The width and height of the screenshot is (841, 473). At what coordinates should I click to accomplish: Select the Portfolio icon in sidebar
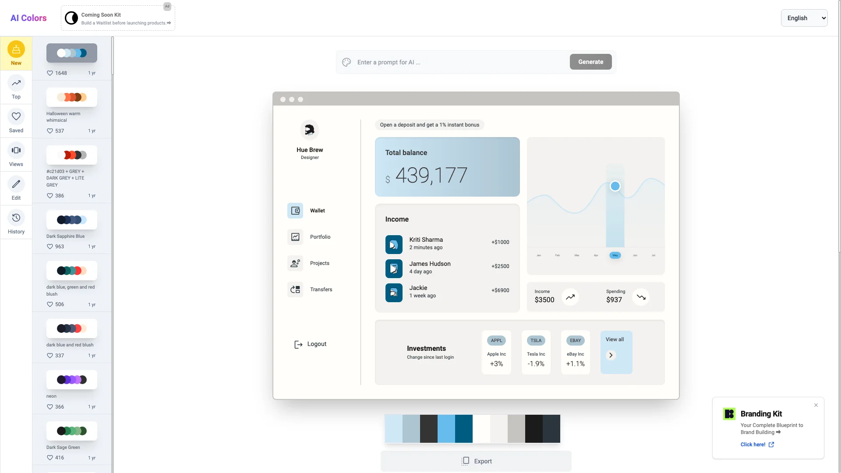[x=295, y=237]
